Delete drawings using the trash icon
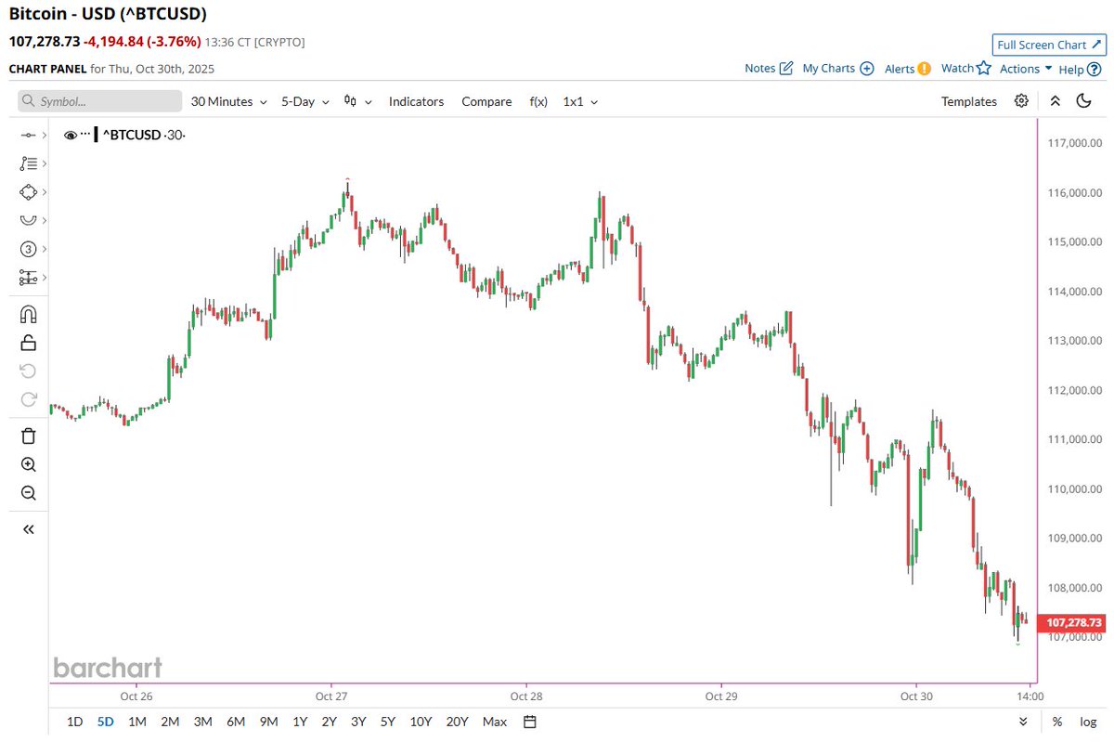Viewport: 1114px width, 742px height. pyautogui.click(x=28, y=435)
